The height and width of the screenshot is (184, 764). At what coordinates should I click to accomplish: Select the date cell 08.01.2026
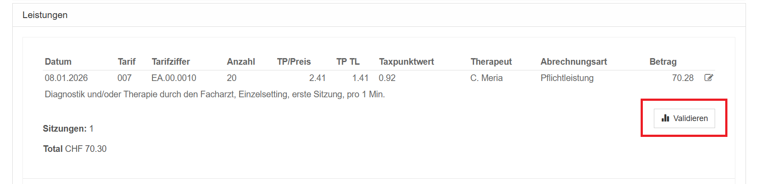tap(66, 78)
